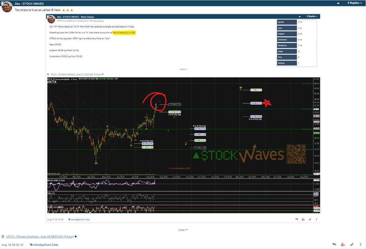Open the VKTX Primary Analysis Aug-11 1010 AM link

76,74
